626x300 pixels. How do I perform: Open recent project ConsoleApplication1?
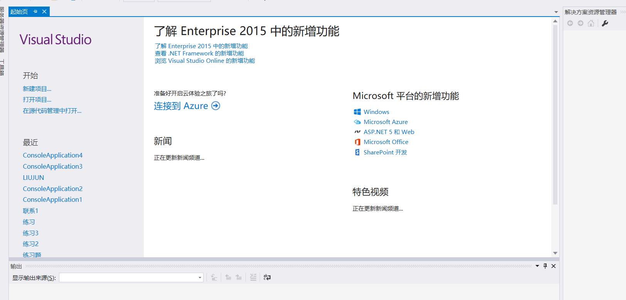(x=52, y=199)
